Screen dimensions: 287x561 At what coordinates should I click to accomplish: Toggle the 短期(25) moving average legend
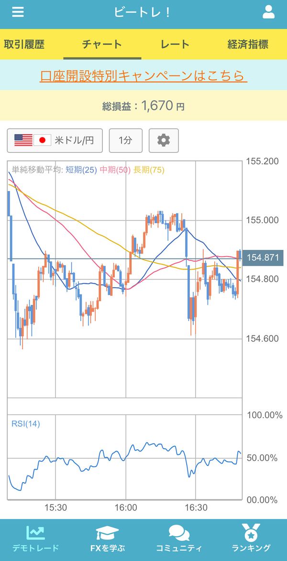pyautogui.click(x=81, y=170)
